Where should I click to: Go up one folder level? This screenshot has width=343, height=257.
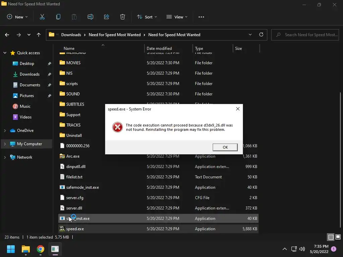[x=39, y=35]
